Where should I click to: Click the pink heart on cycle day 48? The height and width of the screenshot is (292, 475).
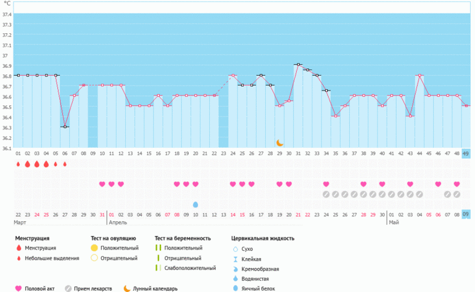tap(456, 184)
